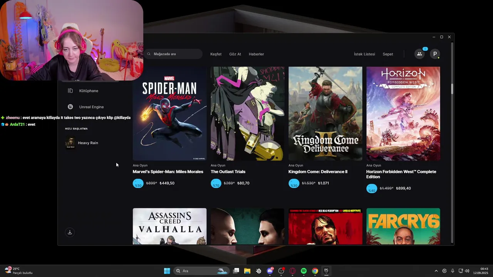Open Task View on the taskbar
Screen dimensions: 493x277
point(236,271)
